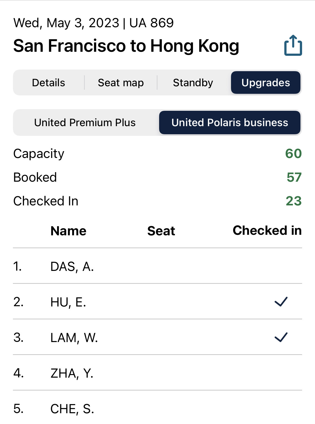This screenshot has height=424, width=315.
Task: Select the Upgrades tab
Action: pyautogui.click(x=266, y=83)
